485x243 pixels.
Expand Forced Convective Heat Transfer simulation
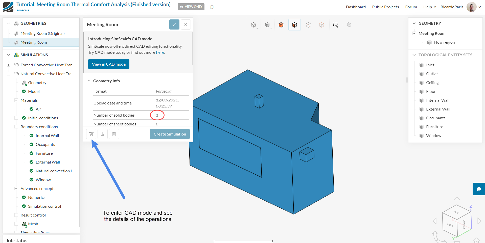(9, 65)
